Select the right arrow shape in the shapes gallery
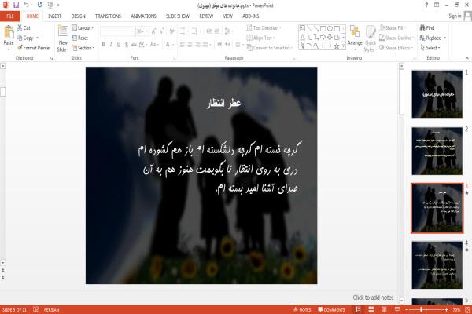The height and width of the screenshot is (314, 472). [x=323, y=37]
